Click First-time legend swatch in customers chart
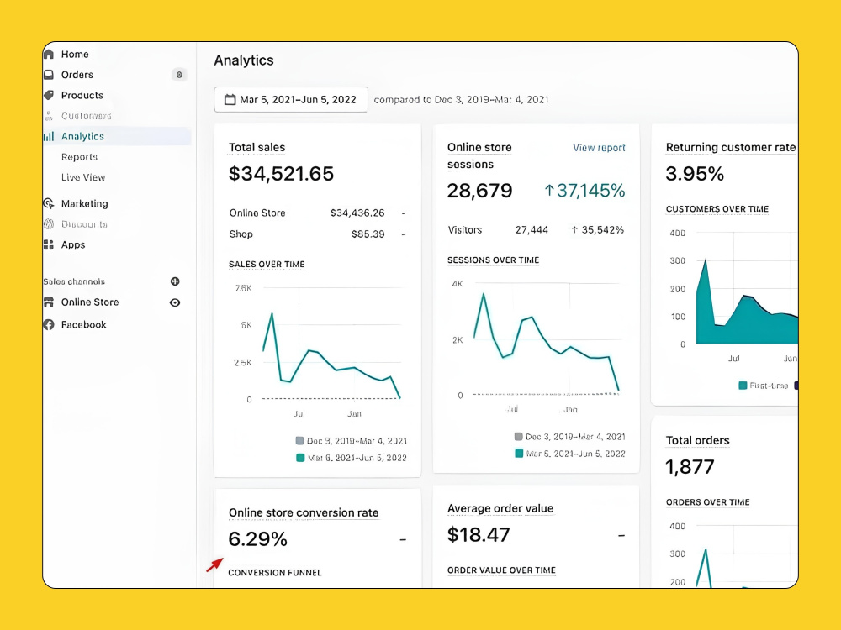This screenshot has width=841, height=630. [743, 386]
